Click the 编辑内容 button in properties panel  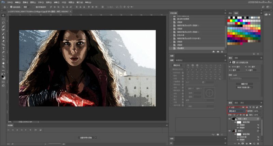245,84
